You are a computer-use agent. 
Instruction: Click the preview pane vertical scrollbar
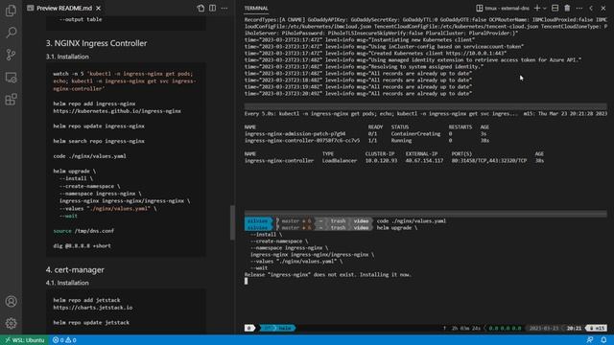tap(232, 222)
